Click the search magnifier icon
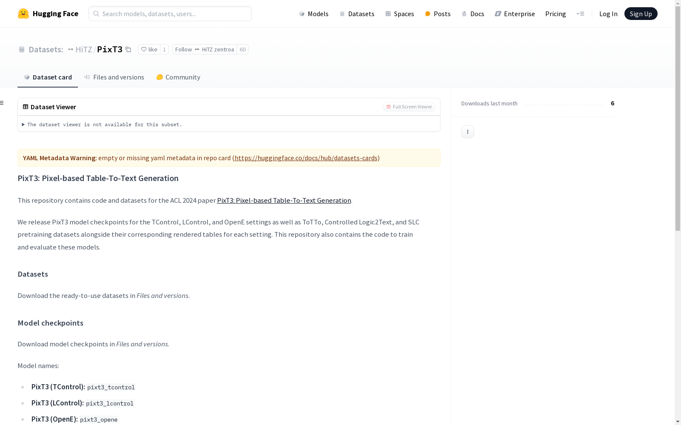 pyautogui.click(x=96, y=14)
